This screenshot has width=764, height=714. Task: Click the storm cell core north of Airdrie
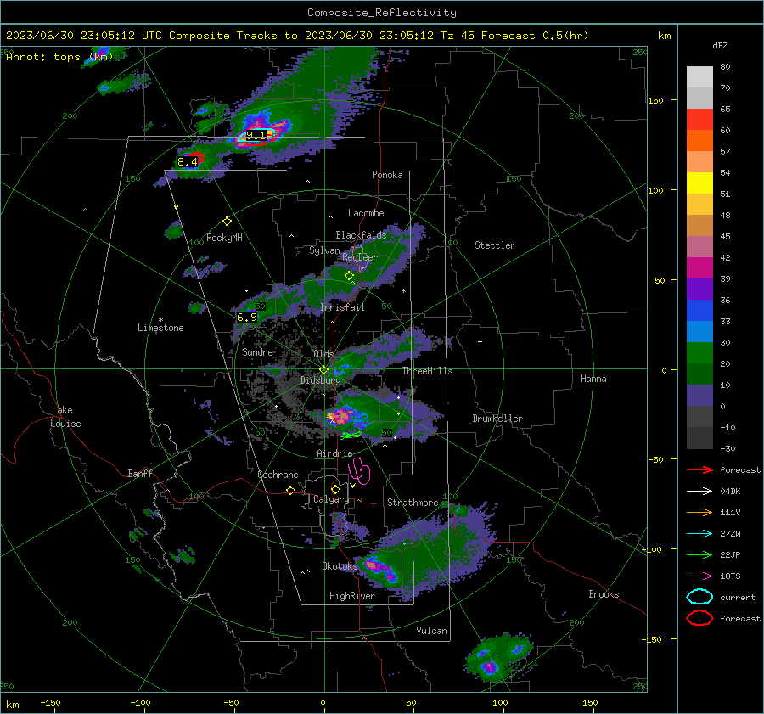pos(340,417)
